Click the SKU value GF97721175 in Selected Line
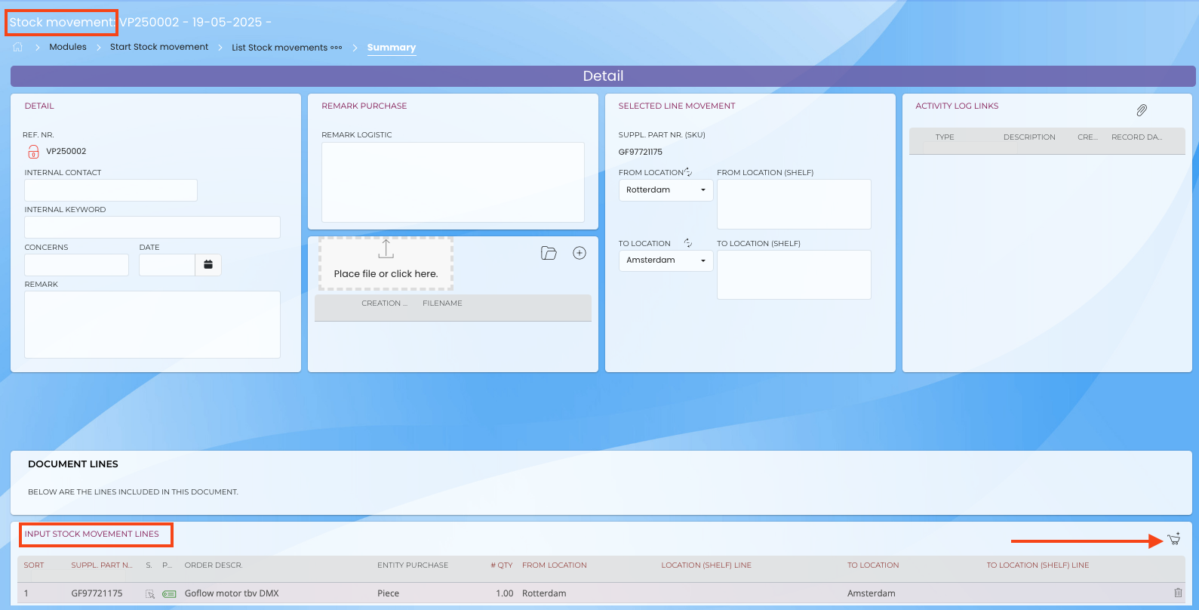Viewport: 1199px width, 610px height. [x=641, y=152]
